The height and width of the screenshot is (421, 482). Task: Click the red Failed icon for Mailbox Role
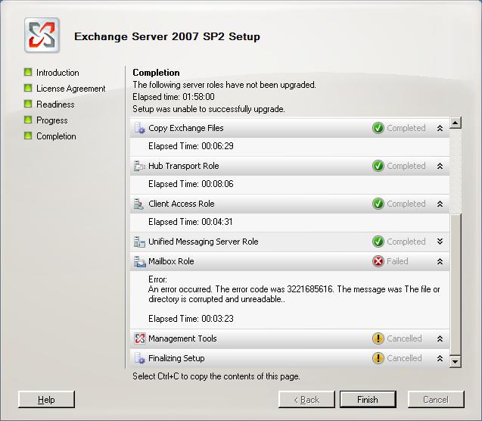click(x=378, y=261)
